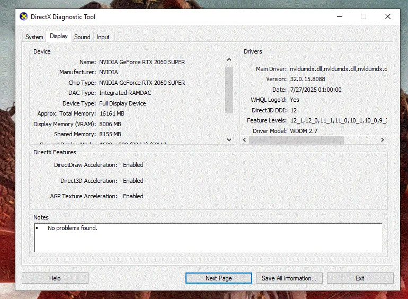Screen dimensions: 408x299
Task: Click driver model 'WDDM 2.7'
Action: point(304,131)
